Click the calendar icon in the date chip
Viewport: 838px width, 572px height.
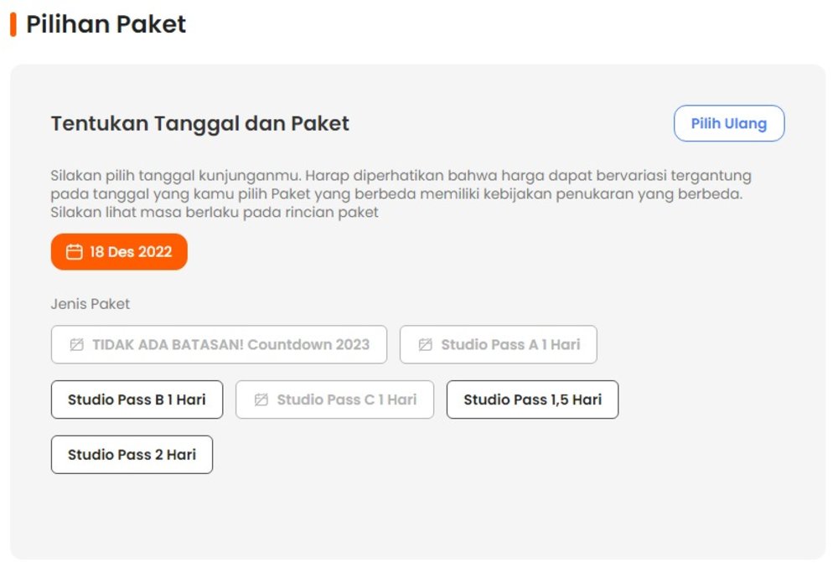pos(75,252)
